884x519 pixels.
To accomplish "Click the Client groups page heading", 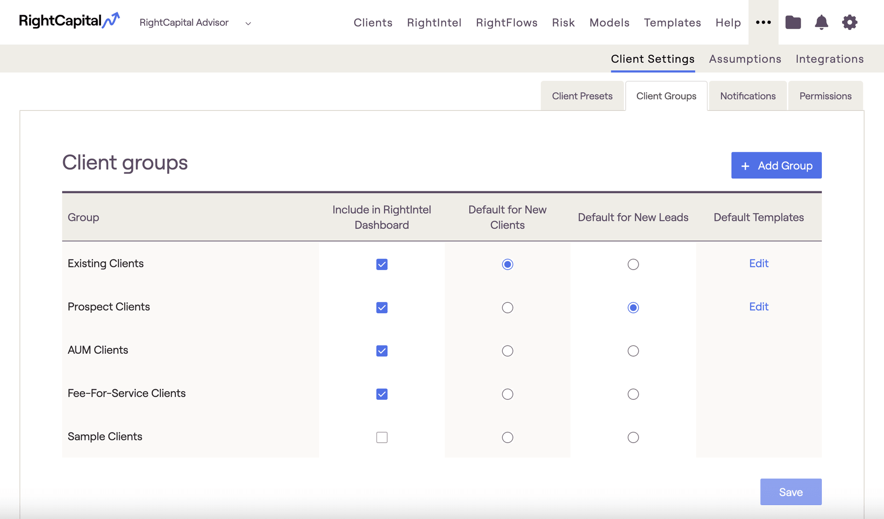I will (x=125, y=162).
